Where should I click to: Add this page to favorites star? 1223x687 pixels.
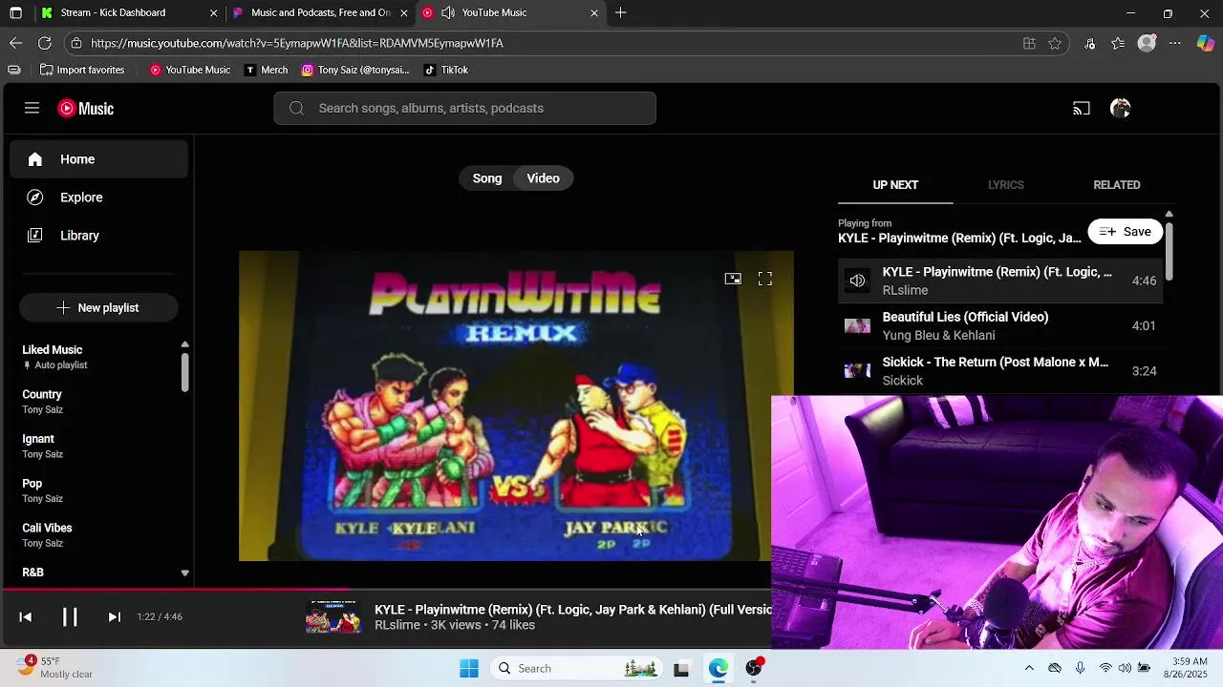[x=1055, y=43]
